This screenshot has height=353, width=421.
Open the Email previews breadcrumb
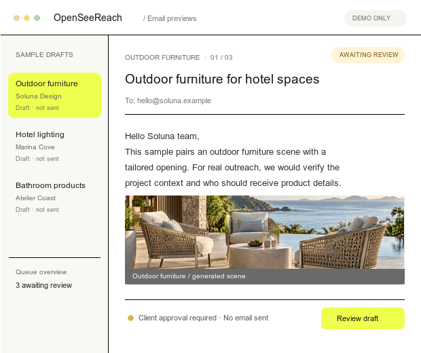170,18
